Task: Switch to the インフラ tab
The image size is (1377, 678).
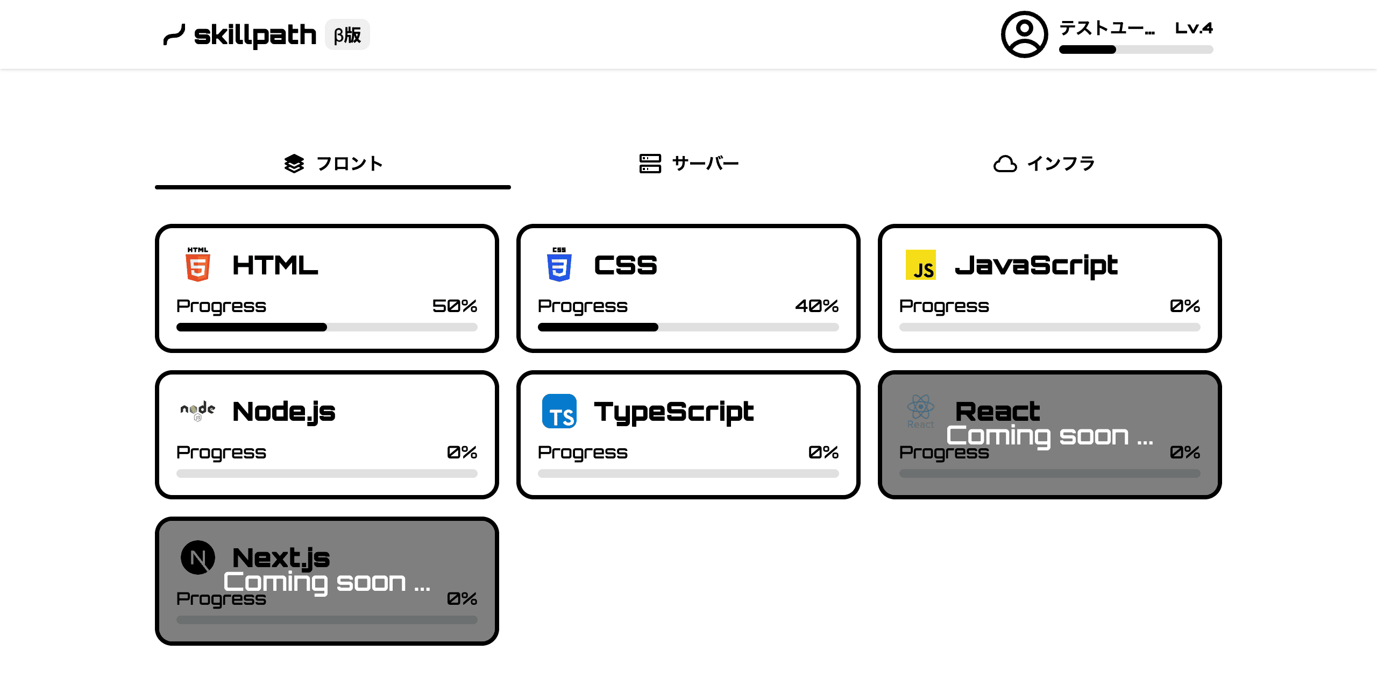Action: (1044, 164)
